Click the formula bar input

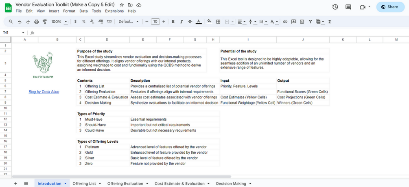222,33
